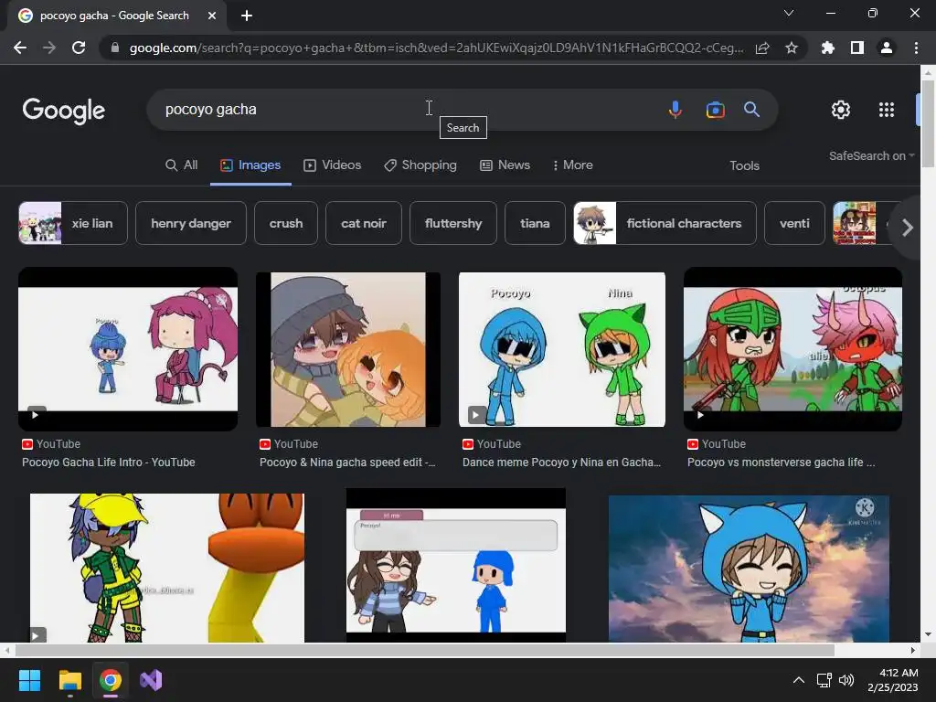
Task: Click the browser forward arrow
Action: coord(49,48)
